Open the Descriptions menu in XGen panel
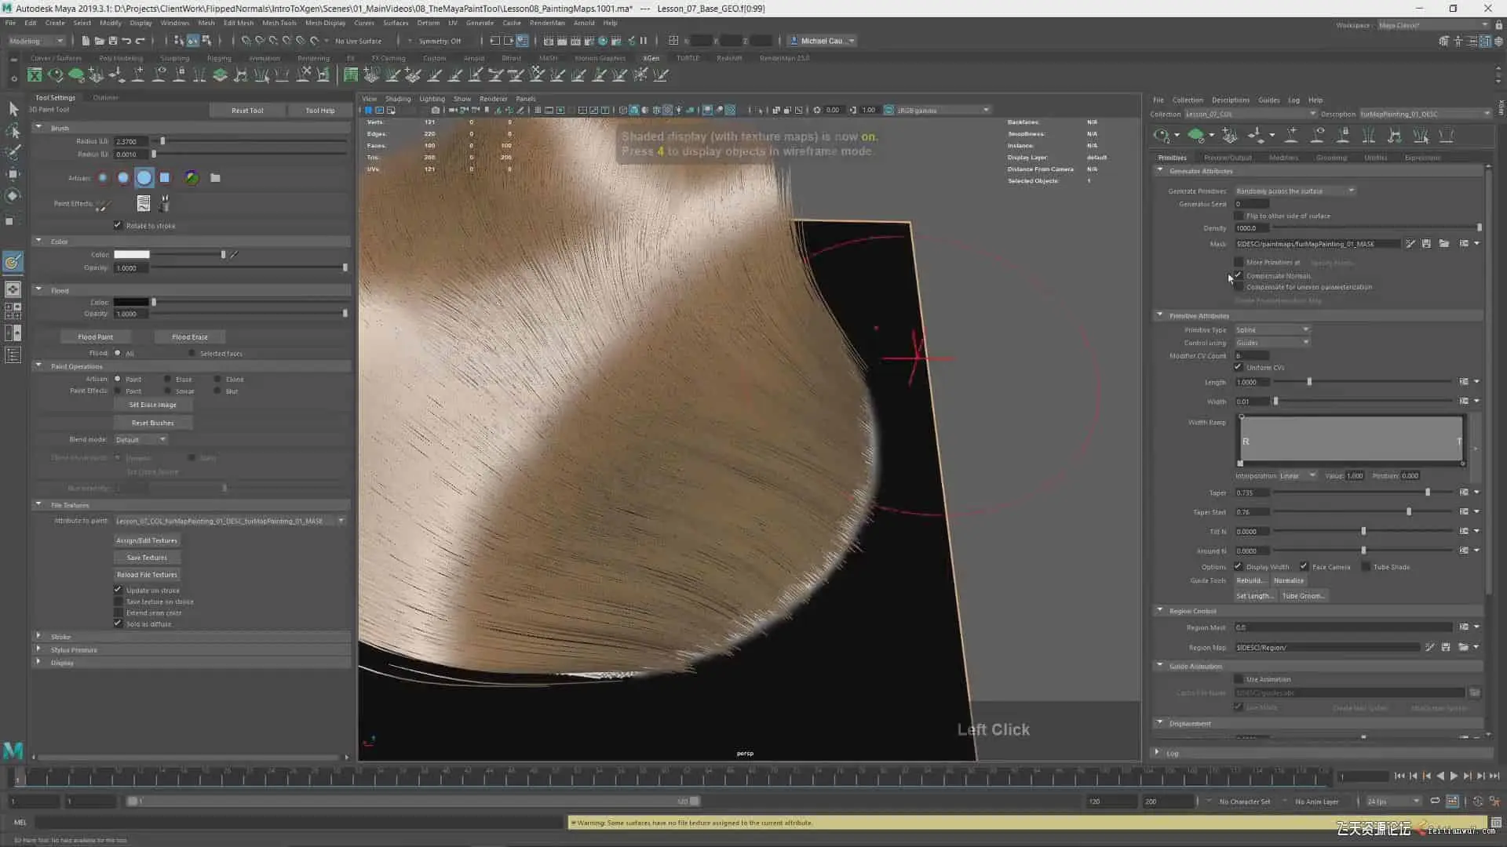Screen dimensions: 1507x847 (x=1230, y=100)
